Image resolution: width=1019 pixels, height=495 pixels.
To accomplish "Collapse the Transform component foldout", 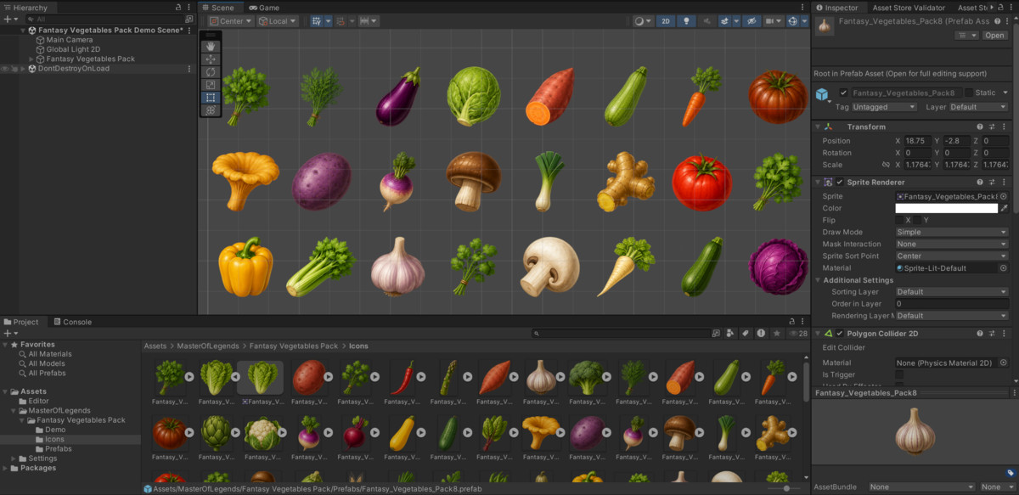I will [x=819, y=127].
